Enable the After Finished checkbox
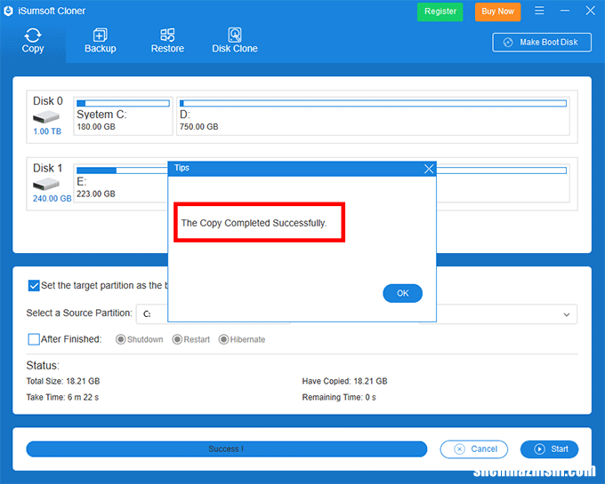The height and width of the screenshot is (484, 605). pos(34,339)
